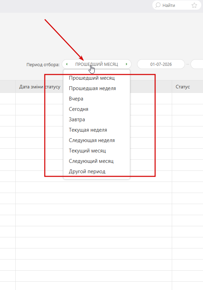Click the 01-07-2026 start date field
The image size is (203, 290).
point(161,64)
